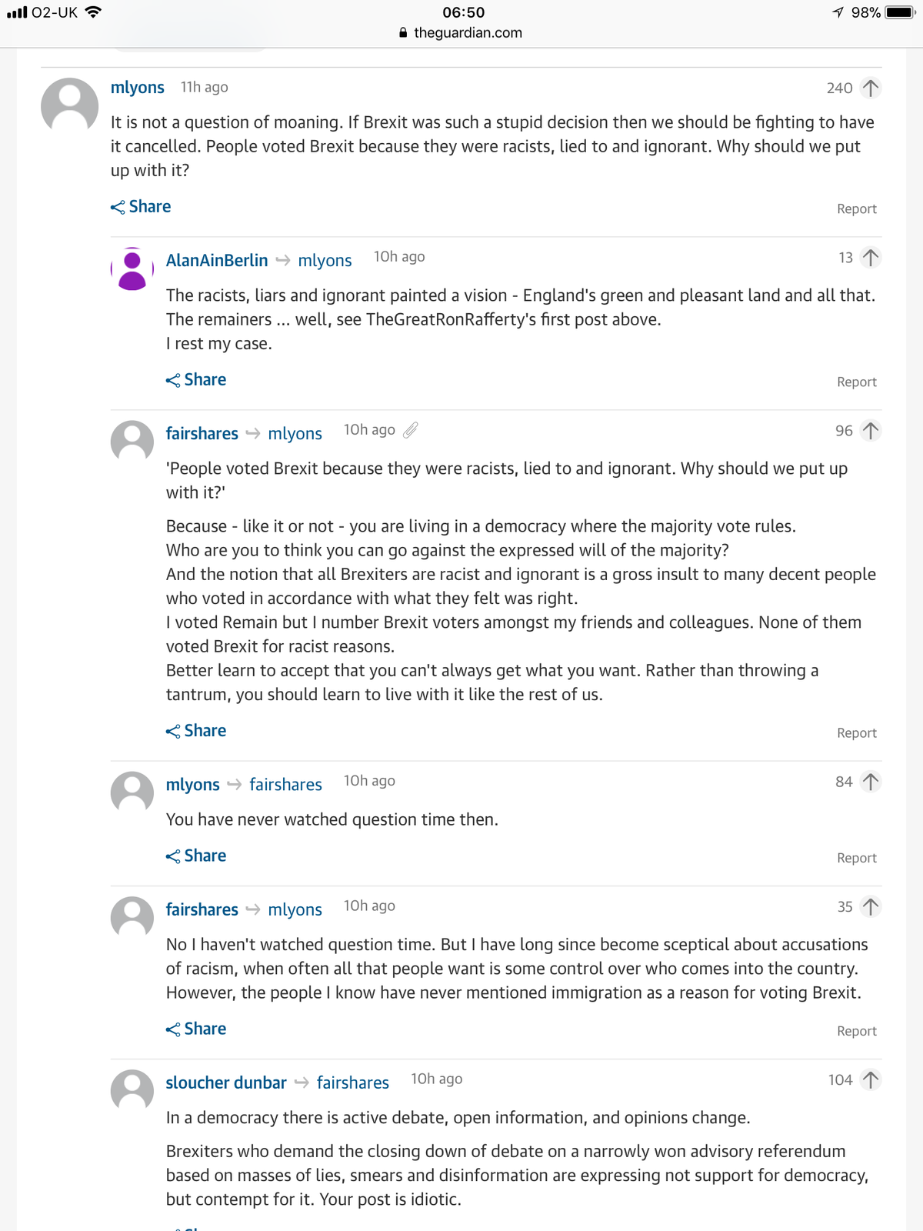Image resolution: width=923 pixels, height=1231 pixels.
Task: Report mlyons' top comment
Action: tap(857, 209)
